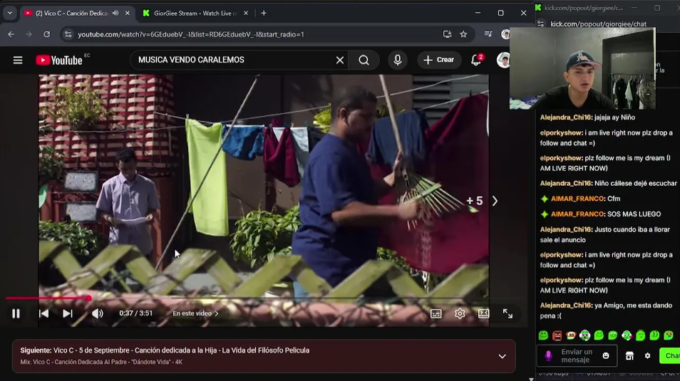Click AIMAR_FRANCO name on 'Cfm' message
Screen dimensions: 680x381
(578, 199)
